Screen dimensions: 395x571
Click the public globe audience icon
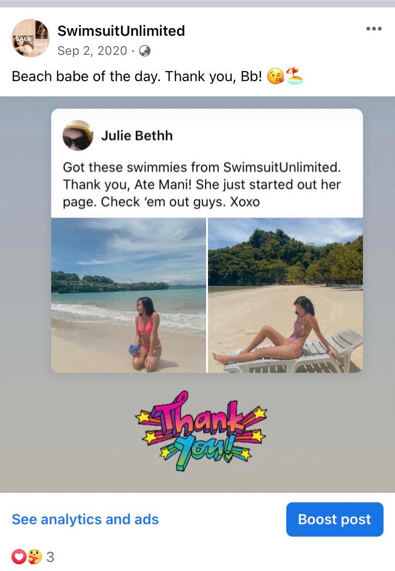click(145, 51)
